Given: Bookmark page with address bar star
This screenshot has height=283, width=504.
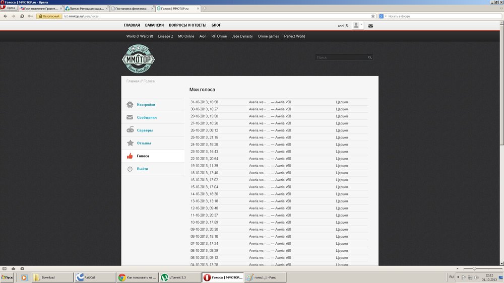Looking at the screenshot, I should click(x=373, y=16).
